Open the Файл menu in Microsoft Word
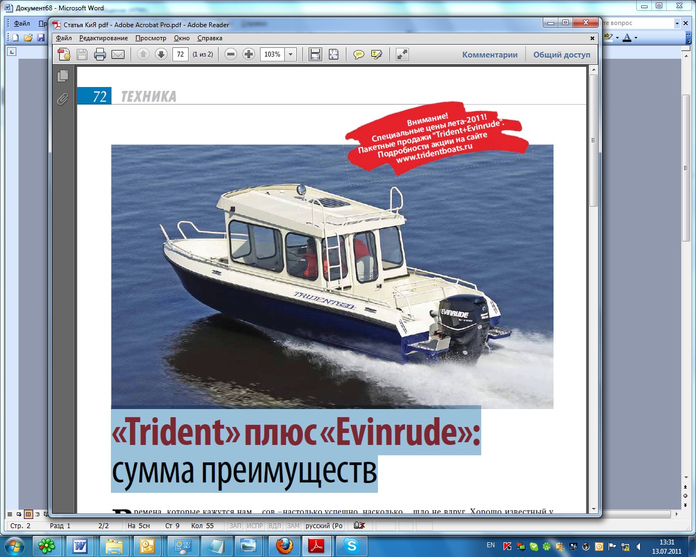Screen dimensions: 696x557 [22, 23]
